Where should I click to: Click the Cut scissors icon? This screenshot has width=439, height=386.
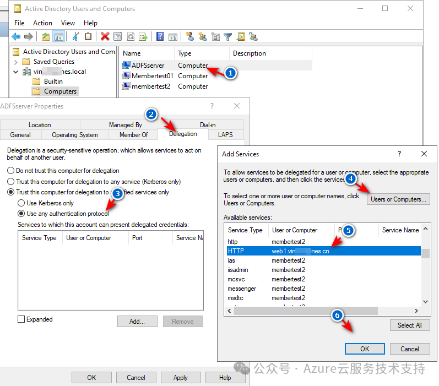click(75, 36)
